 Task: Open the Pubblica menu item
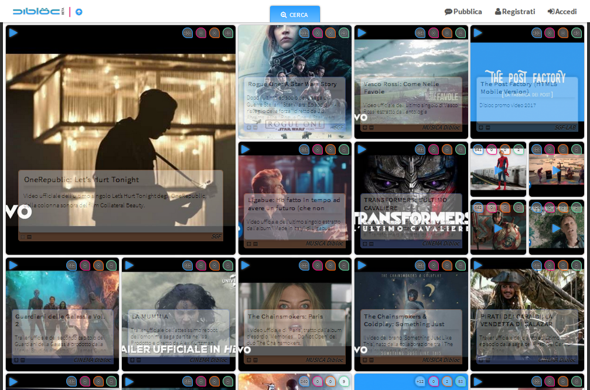(x=463, y=12)
